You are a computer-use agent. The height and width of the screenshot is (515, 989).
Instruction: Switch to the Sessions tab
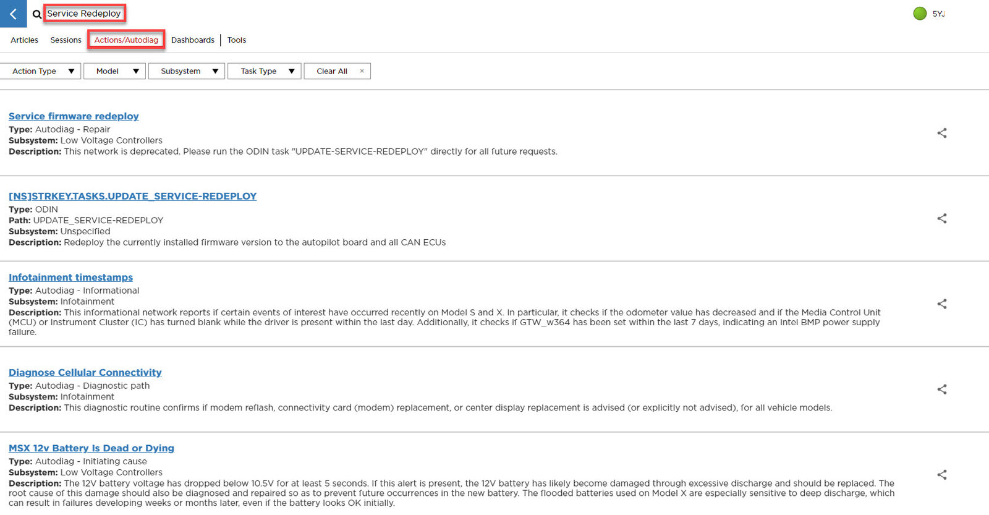click(x=66, y=40)
